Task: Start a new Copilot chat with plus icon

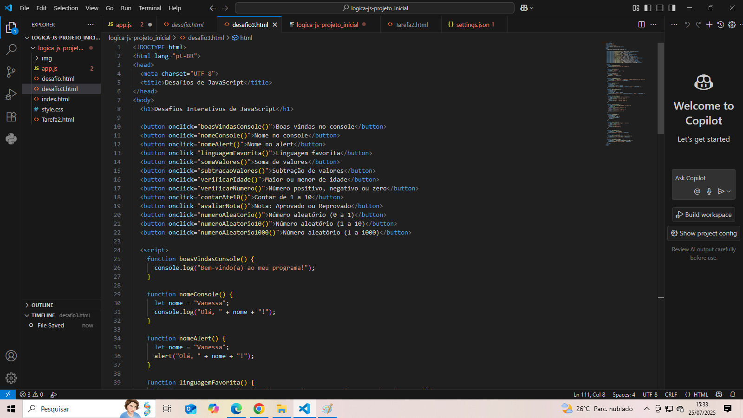Action: [x=709, y=25]
